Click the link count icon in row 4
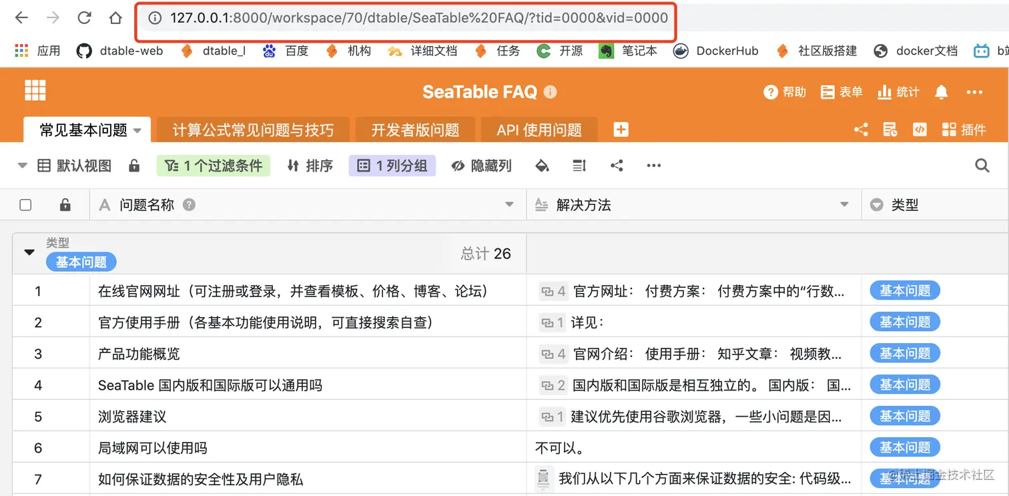Viewport: 1009px width, 496px height. tap(553, 385)
